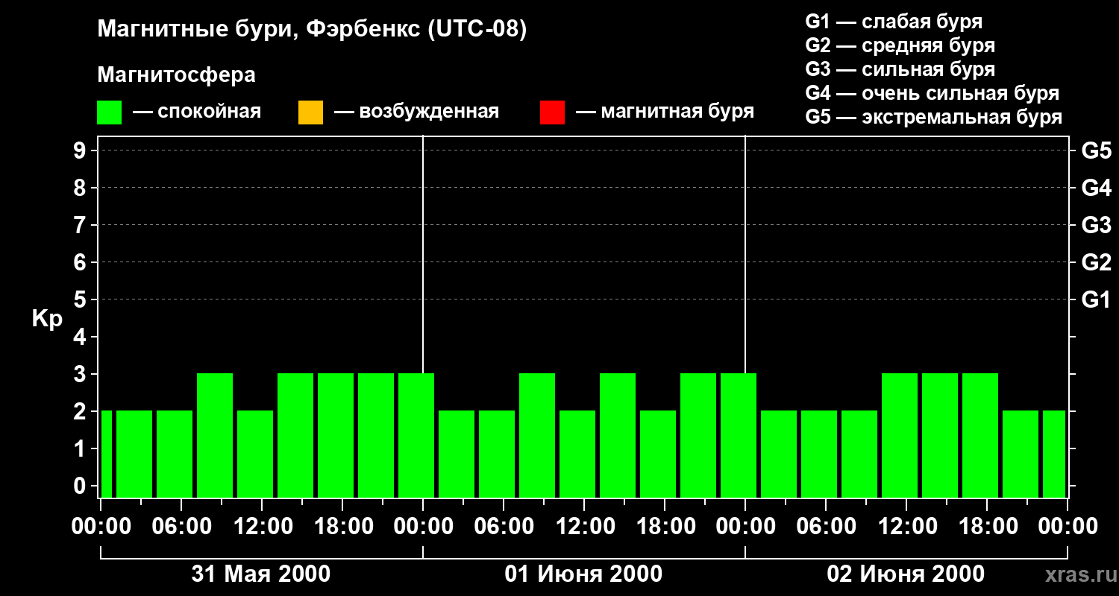The image size is (1119, 596).
Task: Click the '— возбужденная' legend label
Action: pyautogui.click(x=416, y=112)
